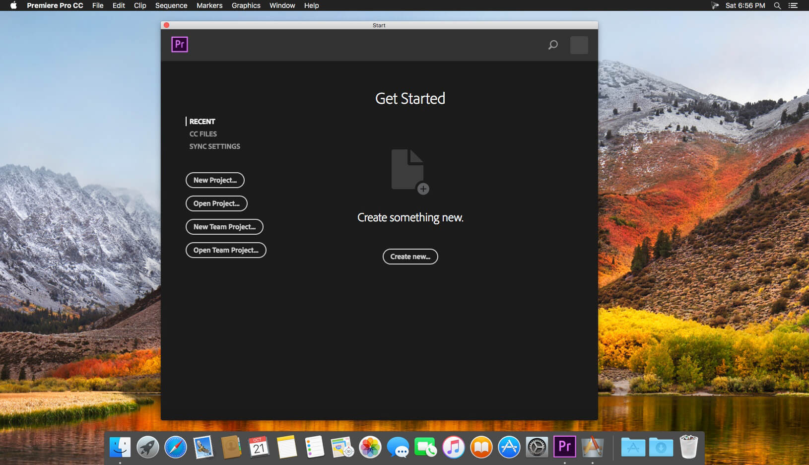
Task: Open the Premiere Pro CC menu
Action: [x=55, y=5]
